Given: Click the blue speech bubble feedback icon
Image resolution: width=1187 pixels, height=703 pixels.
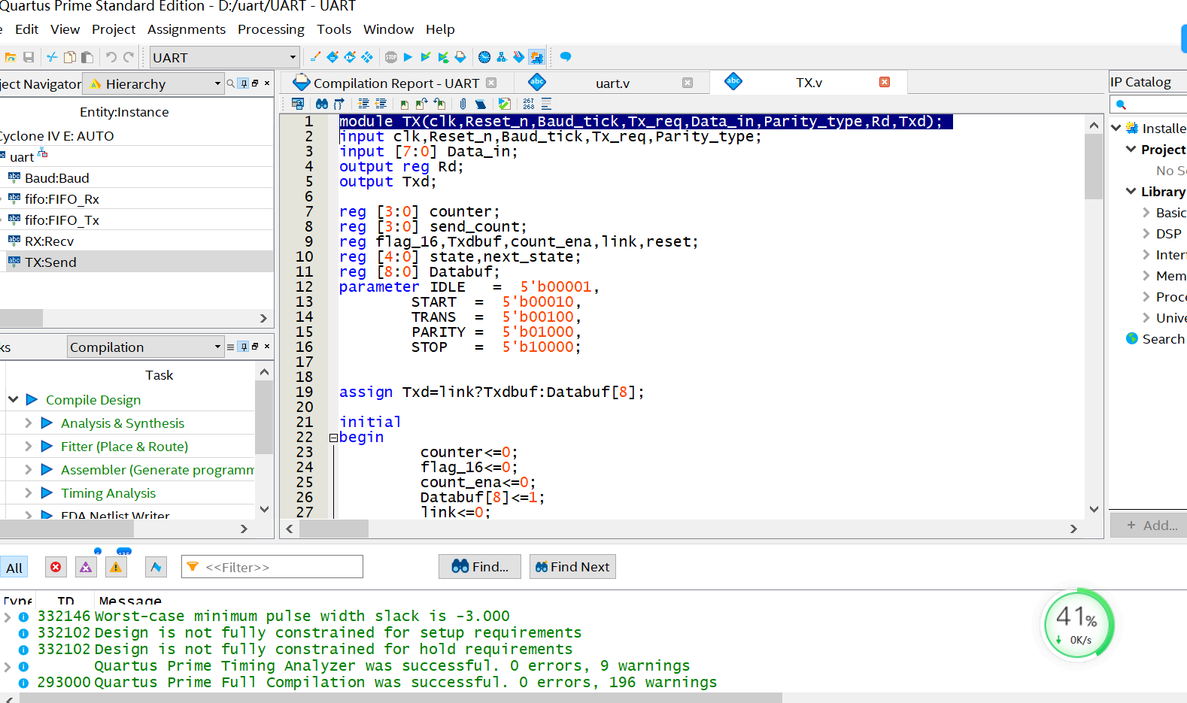Looking at the screenshot, I should (566, 57).
